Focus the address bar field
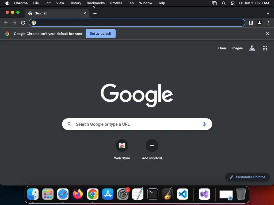274x205 pixels. 137,23
